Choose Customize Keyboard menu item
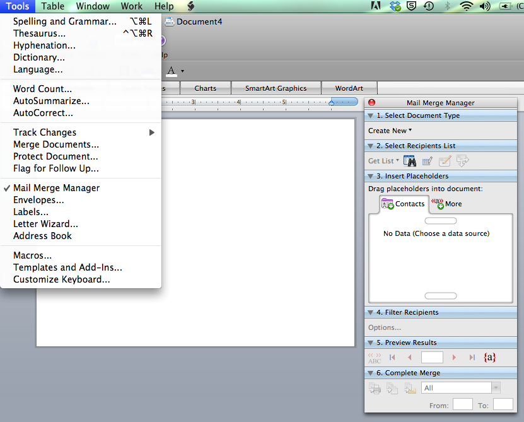The width and height of the screenshot is (524, 422). point(81,279)
